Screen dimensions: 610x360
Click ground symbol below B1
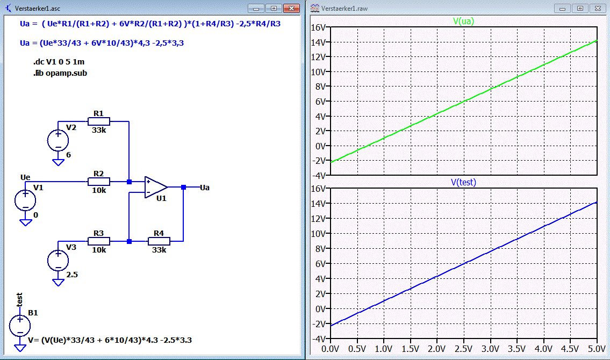pos(20,348)
